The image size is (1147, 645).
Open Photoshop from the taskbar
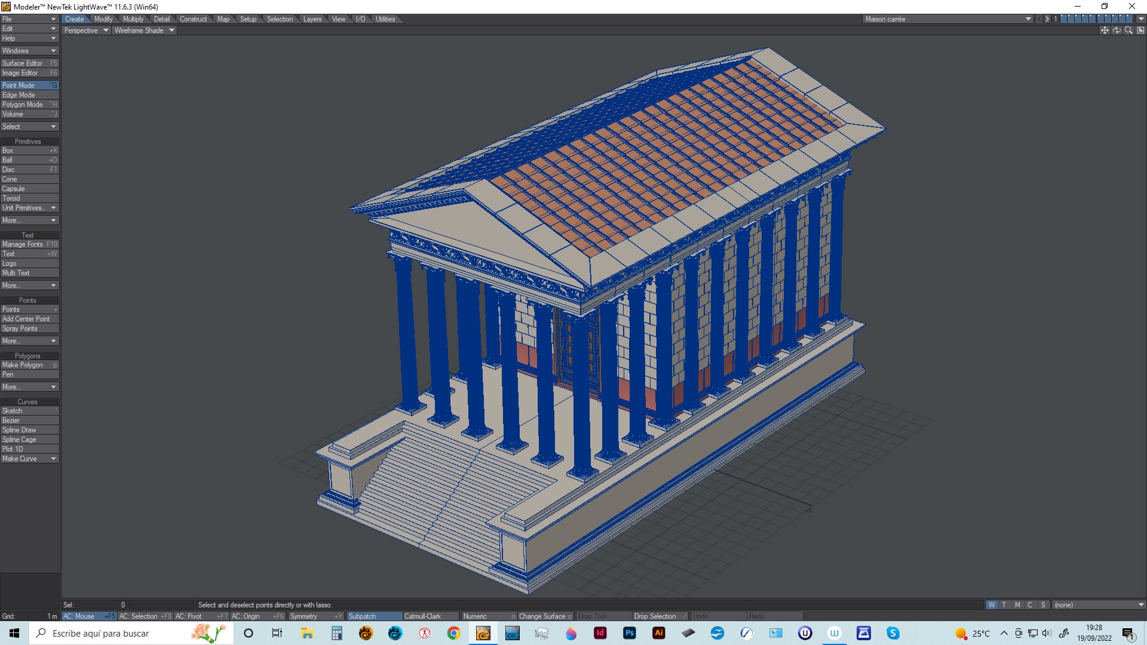[630, 633]
